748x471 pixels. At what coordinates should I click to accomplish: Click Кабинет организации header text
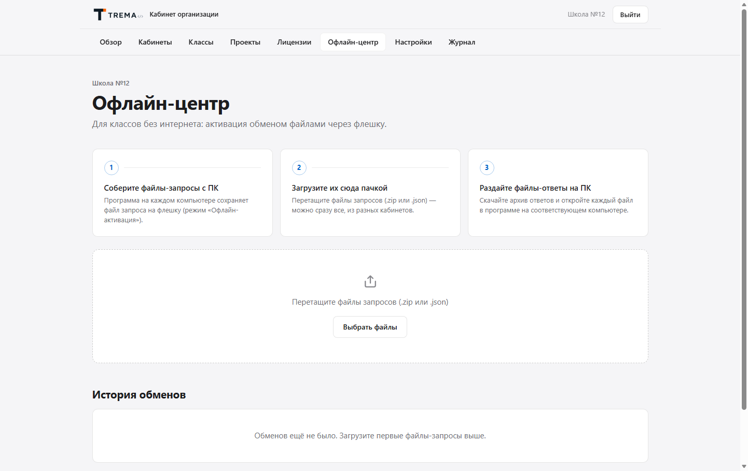[184, 15]
